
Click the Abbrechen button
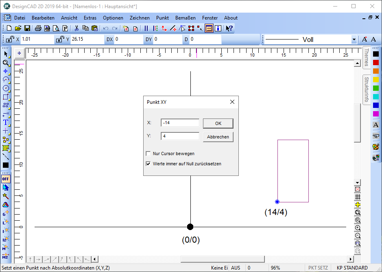218,137
